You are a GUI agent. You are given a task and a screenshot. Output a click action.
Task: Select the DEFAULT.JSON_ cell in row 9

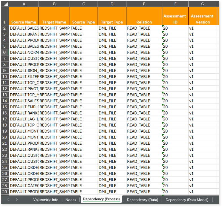point(24,71)
